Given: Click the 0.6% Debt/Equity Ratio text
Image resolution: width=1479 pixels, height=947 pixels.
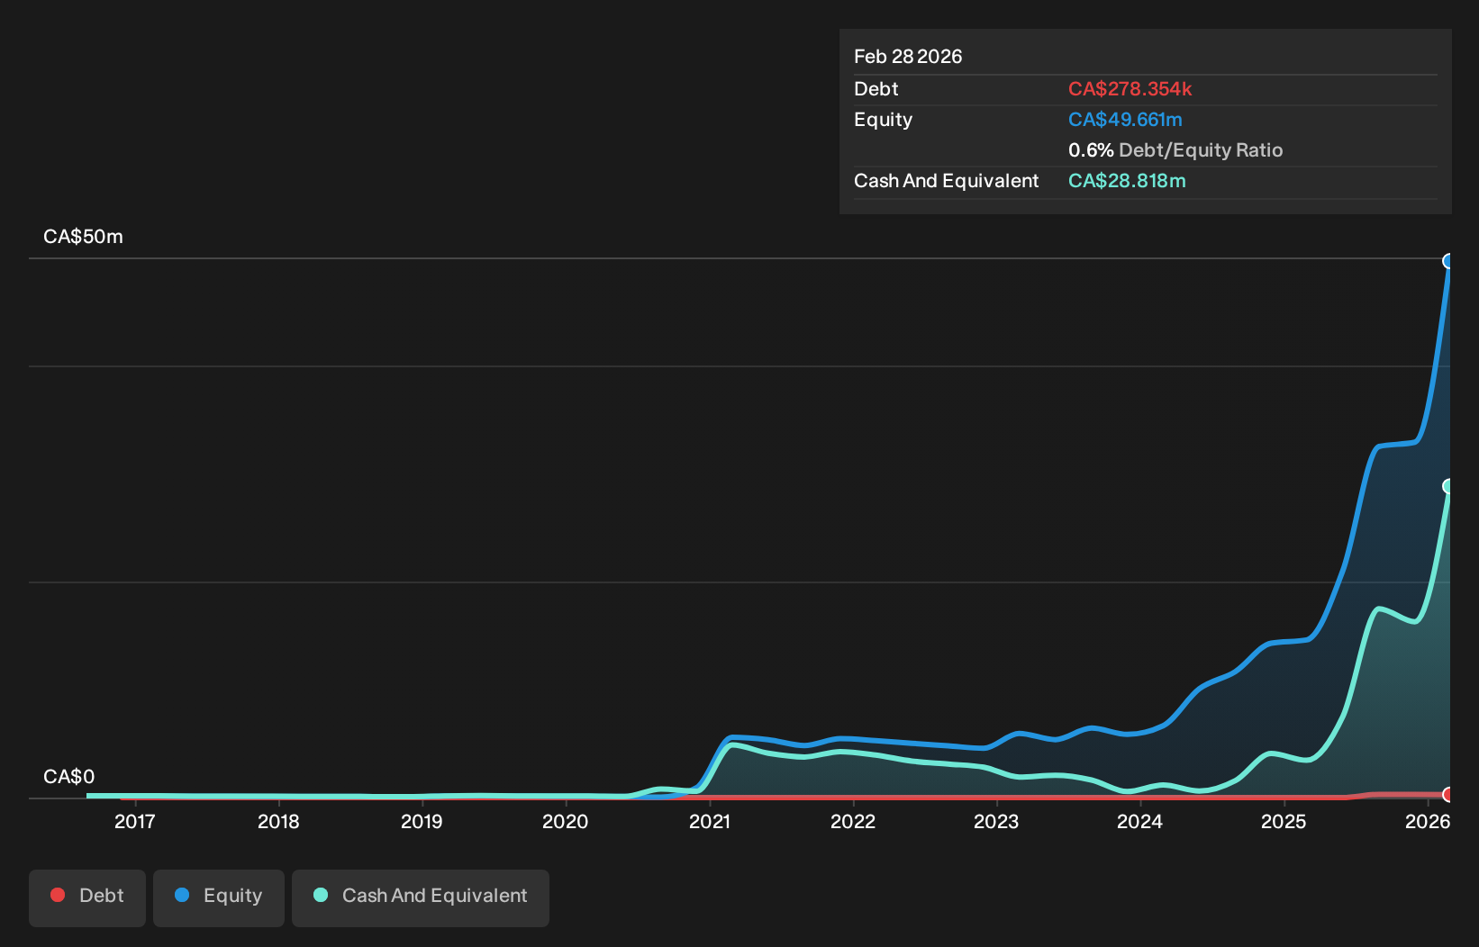Looking at the screenshot, I should tap(1175, 150).
